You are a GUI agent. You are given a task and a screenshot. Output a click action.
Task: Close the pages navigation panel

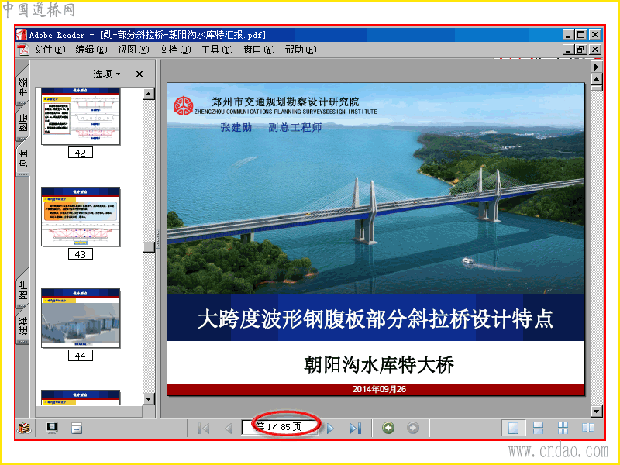[139, 74]
